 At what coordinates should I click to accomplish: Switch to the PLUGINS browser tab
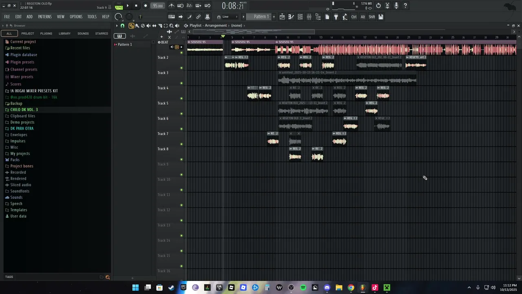click(x=46, y=33)
